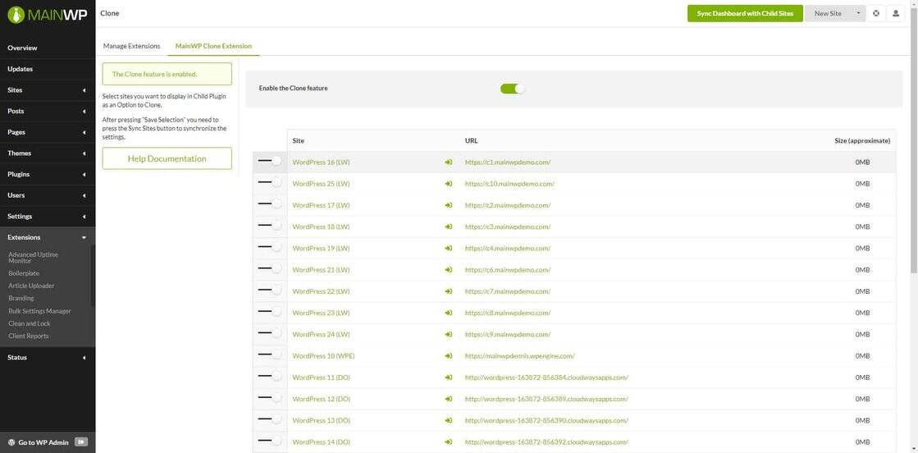Screen dimensions: 918x453
Task: Toggle clone option for WordPress 19 (LW)
Action: pos(269,247)
